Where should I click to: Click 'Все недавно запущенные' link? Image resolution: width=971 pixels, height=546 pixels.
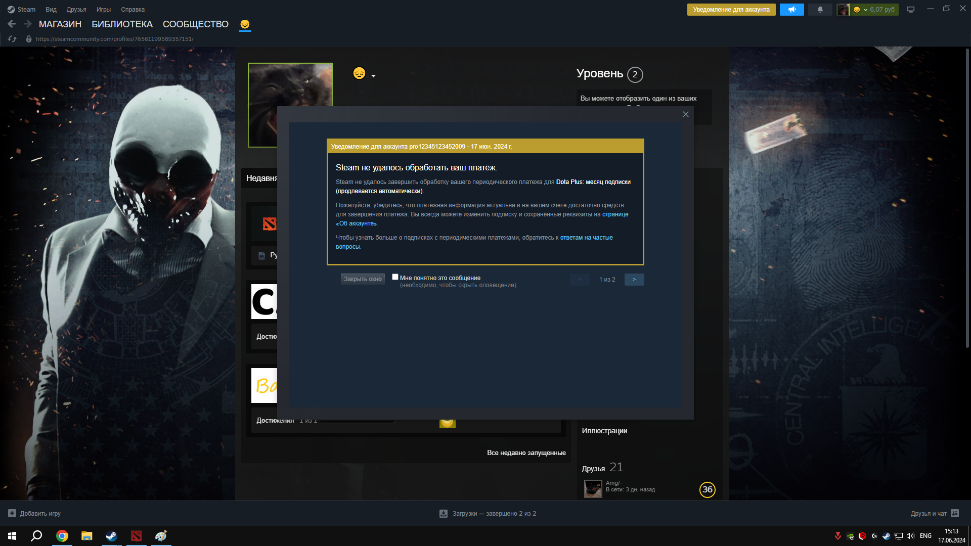526,453
